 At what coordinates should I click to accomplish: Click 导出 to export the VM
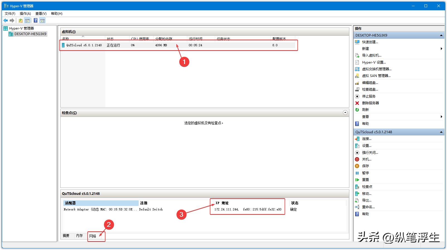[367, 200]
